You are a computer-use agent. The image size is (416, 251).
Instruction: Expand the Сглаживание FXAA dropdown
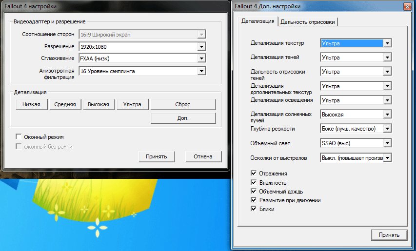click(142, 58)
